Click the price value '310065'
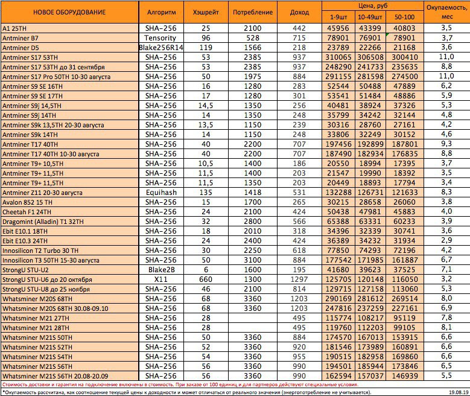This screenshot has height=396, width=470. pos(338,57)
